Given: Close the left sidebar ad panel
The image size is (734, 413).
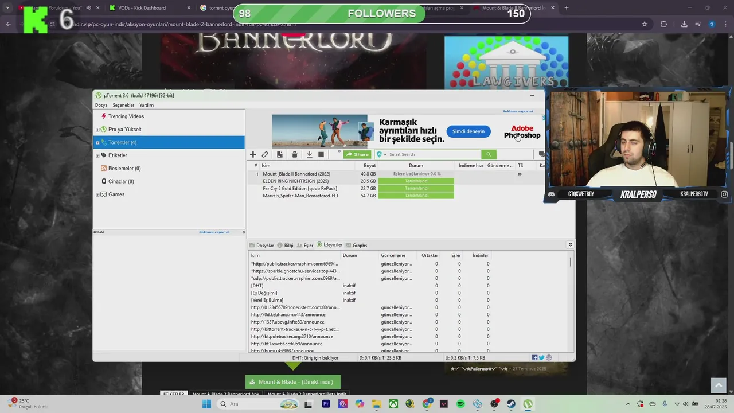Looking at the screenshot, I should [244, 232].
